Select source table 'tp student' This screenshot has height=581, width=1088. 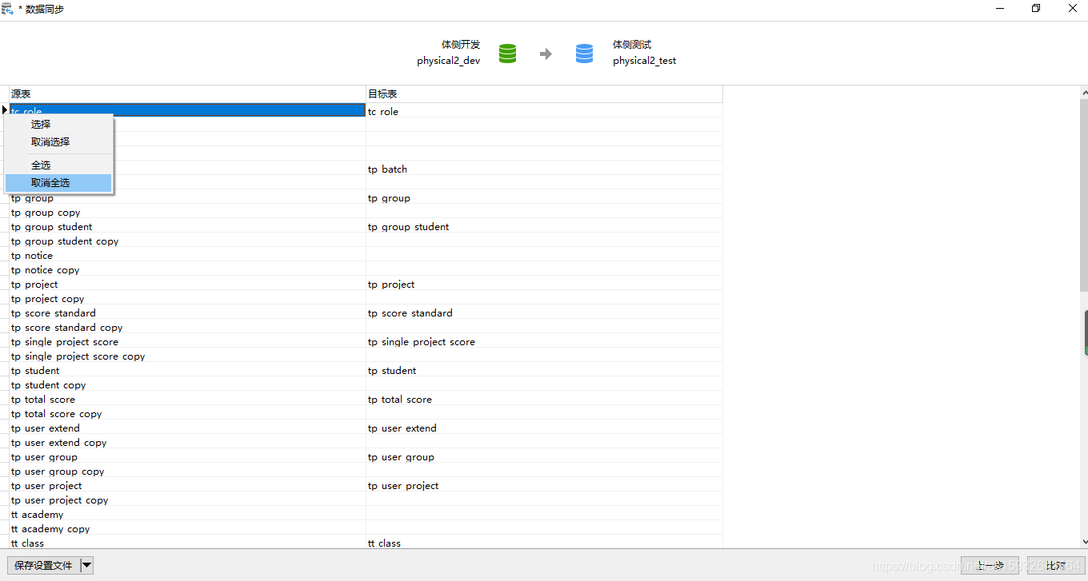pyautogui.click(x=187, y=371)
